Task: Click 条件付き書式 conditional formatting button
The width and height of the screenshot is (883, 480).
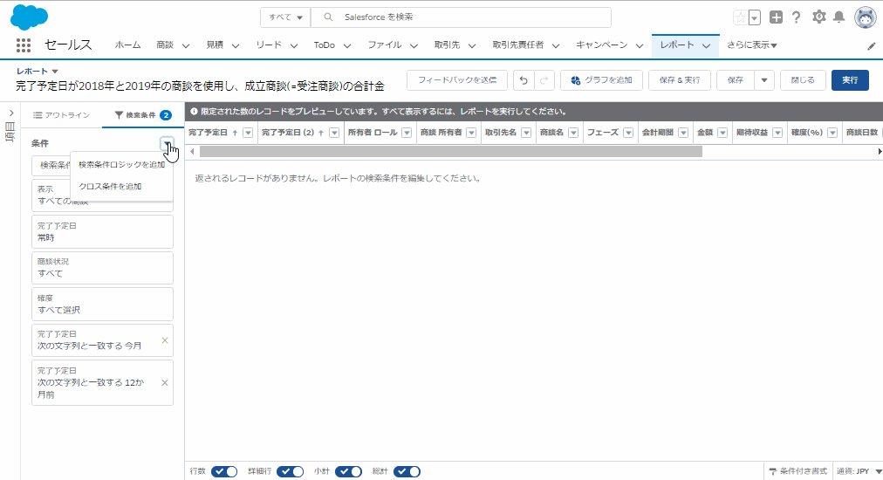Action: (x=798, y=471)
